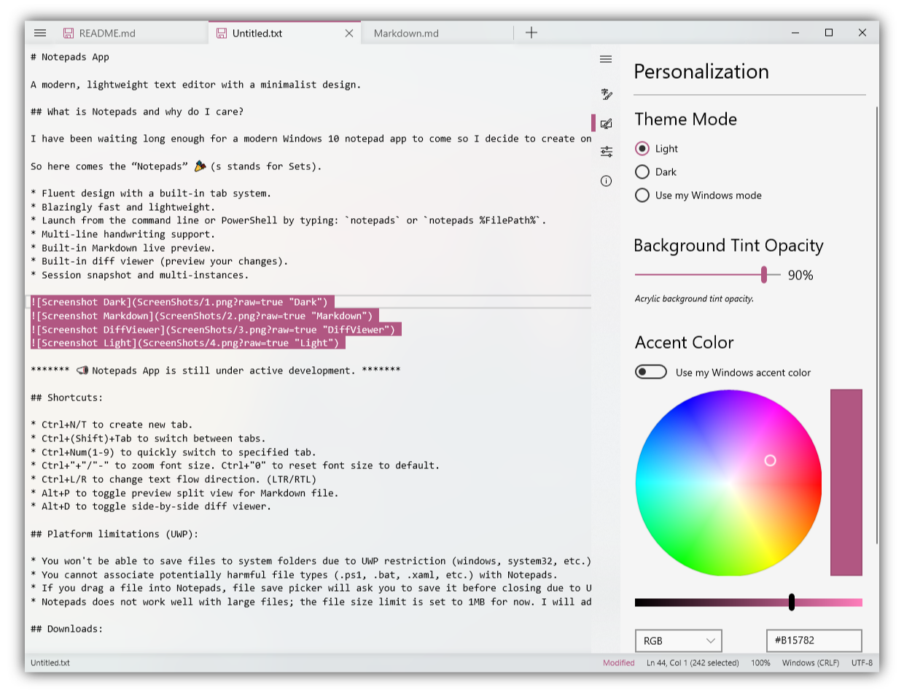
Task: Expand the color mode selector chevron
Action: 711,640
